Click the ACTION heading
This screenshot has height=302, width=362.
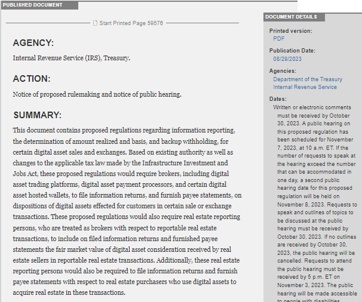tap(32, 79)
